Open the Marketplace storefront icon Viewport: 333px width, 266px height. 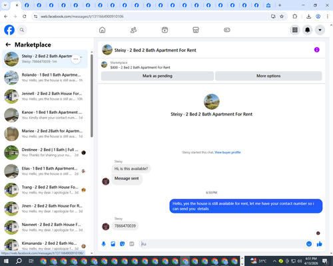pyautogui.click(x=196, y=30)
